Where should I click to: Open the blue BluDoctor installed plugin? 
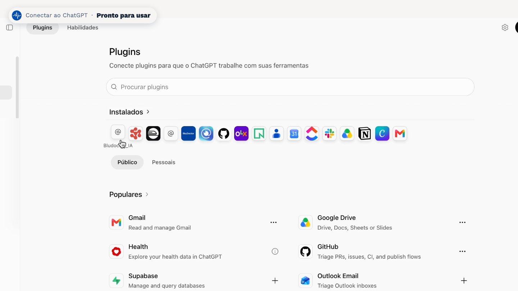188,134
